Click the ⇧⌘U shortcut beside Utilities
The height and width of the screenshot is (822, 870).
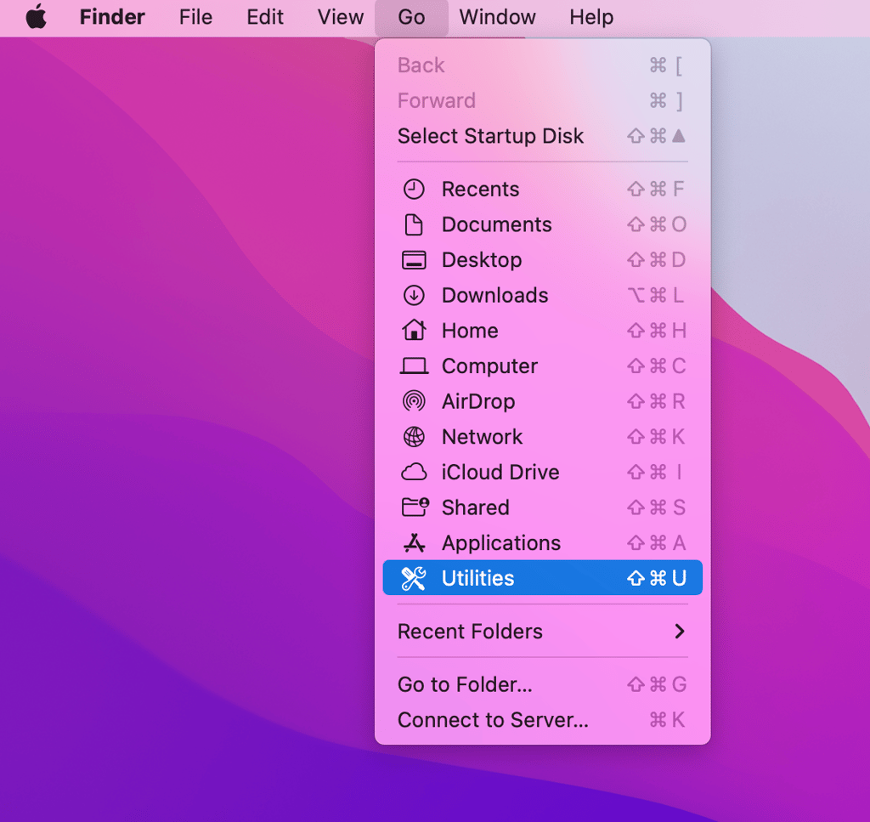657,578
